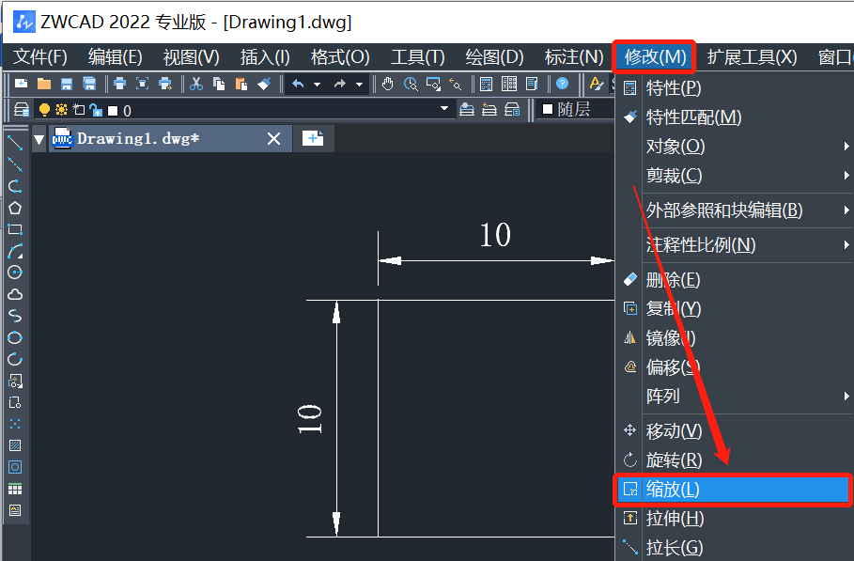Image resolution: width=854 pixels, height=561 pixels.
Task: Click the Print Preview bracket icon
Action: pyautogui.click(x=142, y=84)
